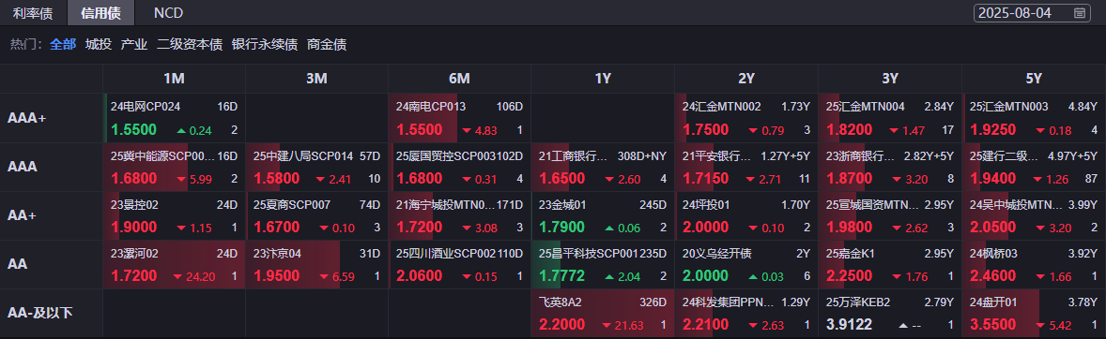Image resolution: width=1106 pixels, height=339 pixels.
Task: Select the 全部 filter
Action: [x=63, y=44]
